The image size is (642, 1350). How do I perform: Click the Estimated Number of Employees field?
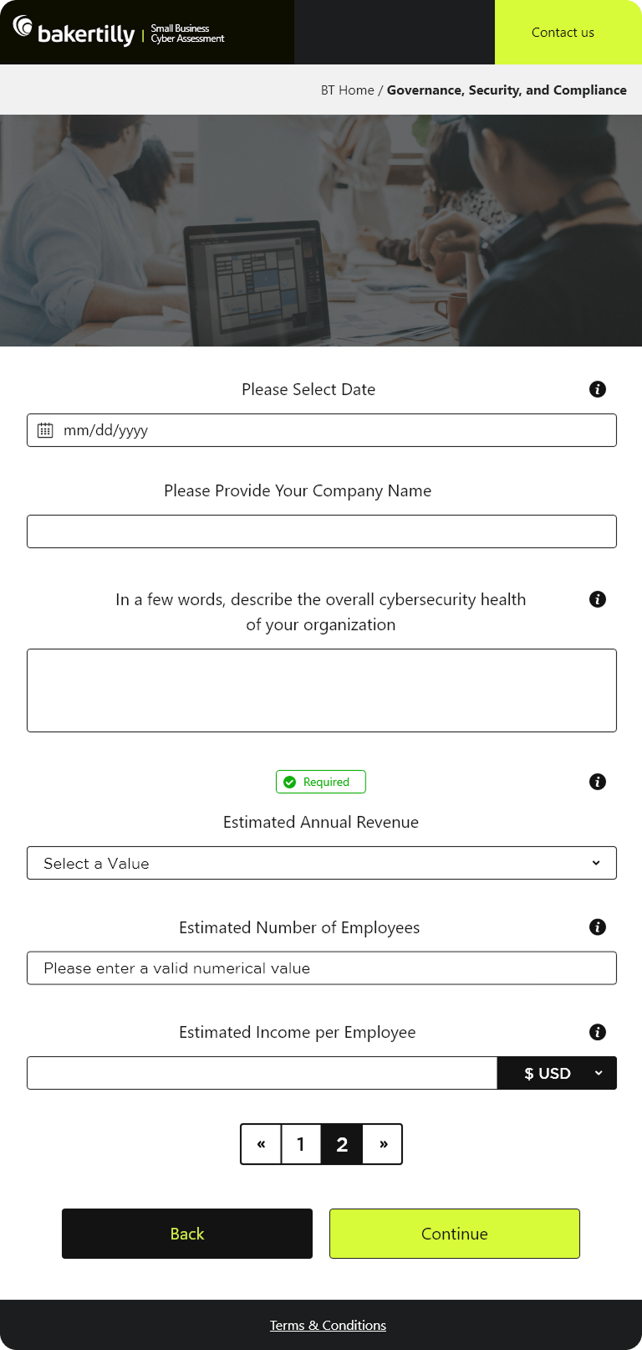tap(322, 968)
